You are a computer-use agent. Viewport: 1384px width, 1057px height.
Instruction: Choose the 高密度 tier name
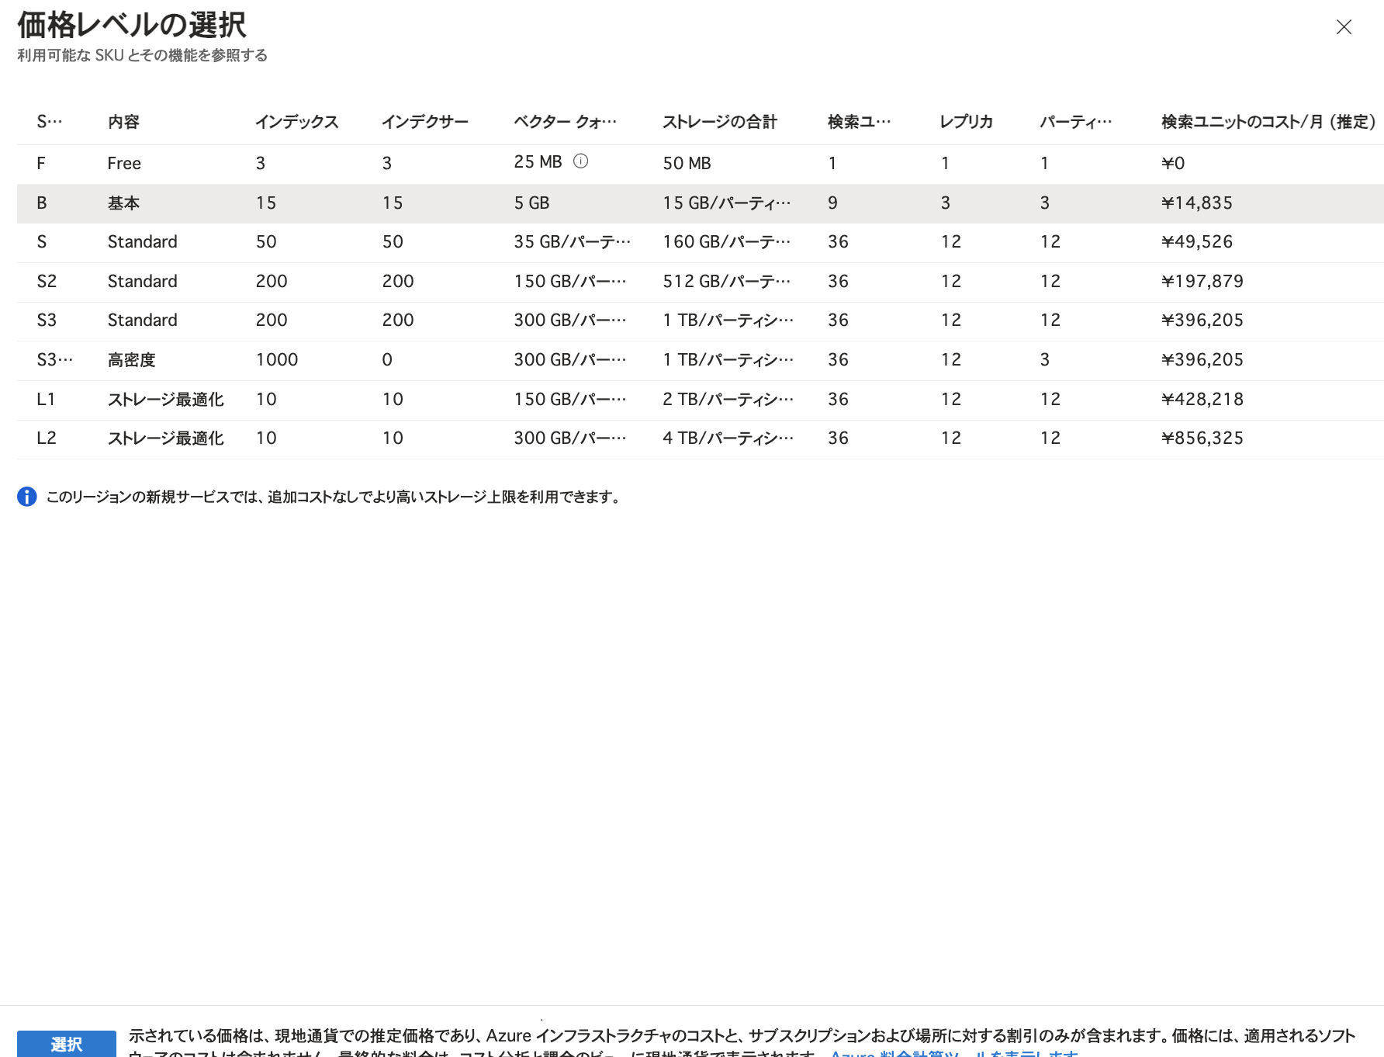point(132,360)
